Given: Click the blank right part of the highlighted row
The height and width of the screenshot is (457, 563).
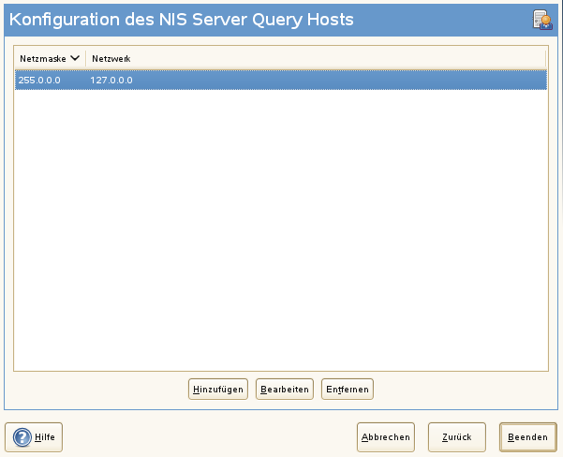Looking at the screenshot, I should coord(375,81).
